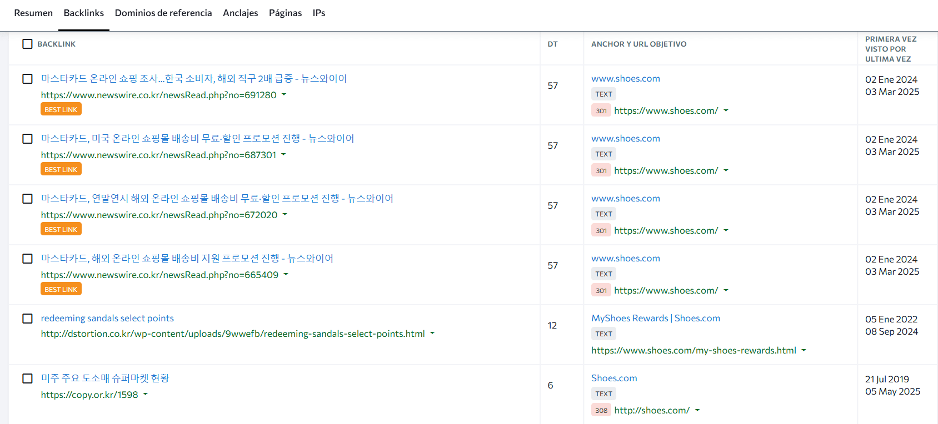Click www.shoes.com anchor in the no=672020 row
Screen dimensions: 938x424
(x=626, y=199)
